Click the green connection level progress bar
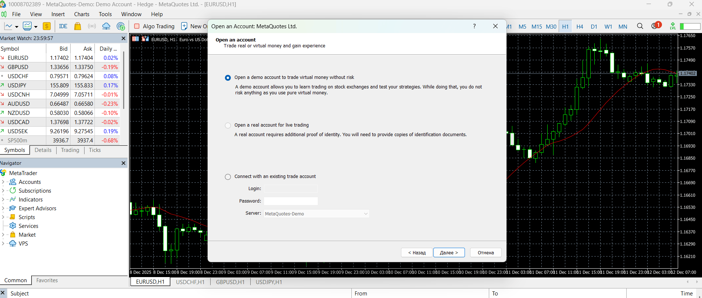This screenshot has height=298, width=702. click(690, 26)
